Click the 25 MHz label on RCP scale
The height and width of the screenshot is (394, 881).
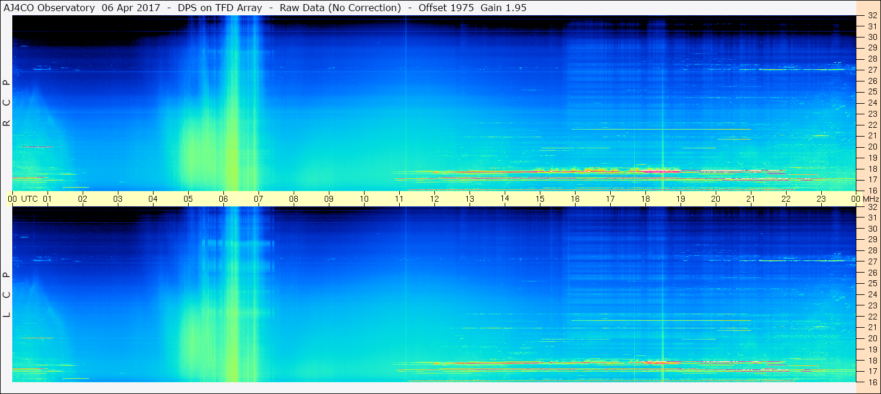872,91
